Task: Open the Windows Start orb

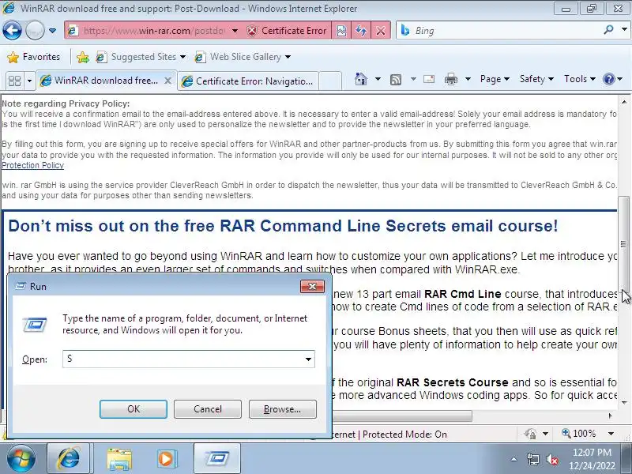Action: pos(21,458)
